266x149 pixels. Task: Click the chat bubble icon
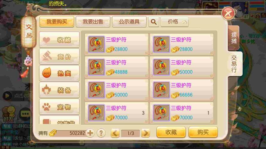point(25,114)
